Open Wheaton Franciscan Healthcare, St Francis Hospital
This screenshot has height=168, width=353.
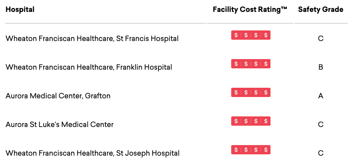click(x=92, y=38)
